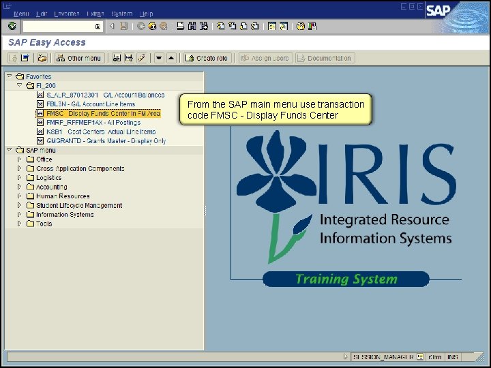Select GMGRANTD - Grants Master - Display Only
Viewport: 491px width, 368px height.
coord(106,141)
